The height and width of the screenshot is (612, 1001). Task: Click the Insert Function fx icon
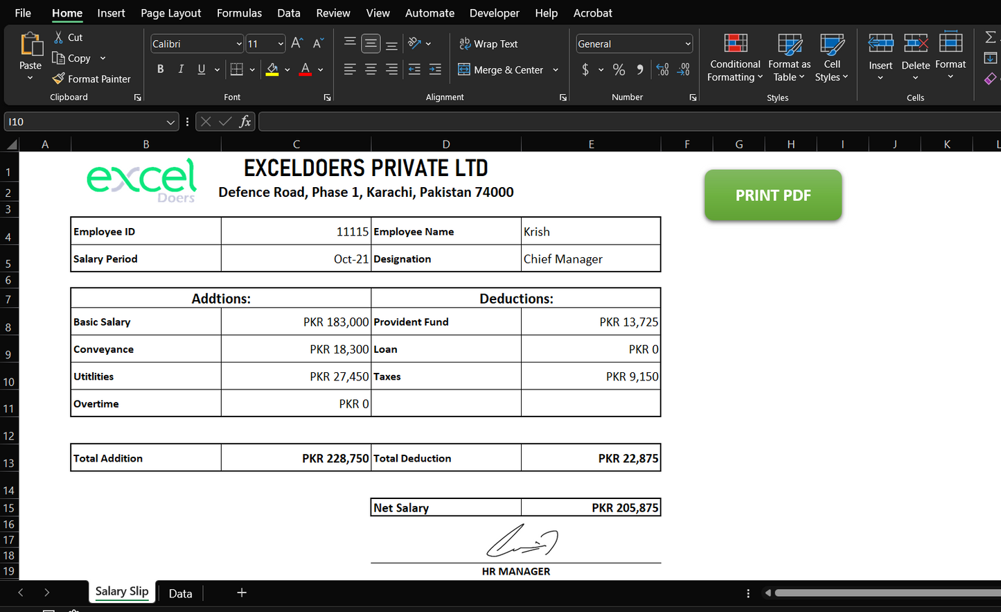pyautogui.click(x=245, y=122)
